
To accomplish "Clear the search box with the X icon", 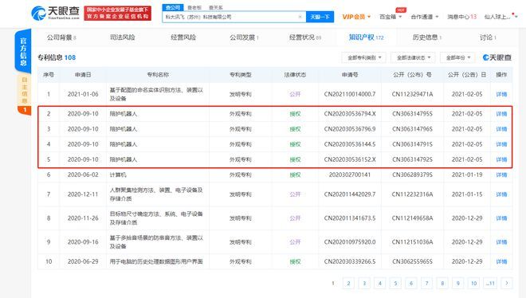I will click(300, 17).
